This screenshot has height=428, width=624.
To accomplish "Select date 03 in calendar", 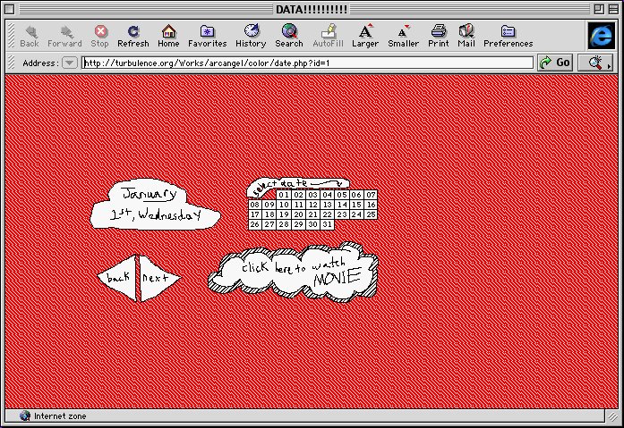I will pos(312,195).
